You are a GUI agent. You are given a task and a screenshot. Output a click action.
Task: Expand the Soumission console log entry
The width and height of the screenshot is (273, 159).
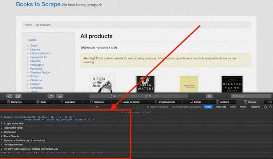pos(2,132)
